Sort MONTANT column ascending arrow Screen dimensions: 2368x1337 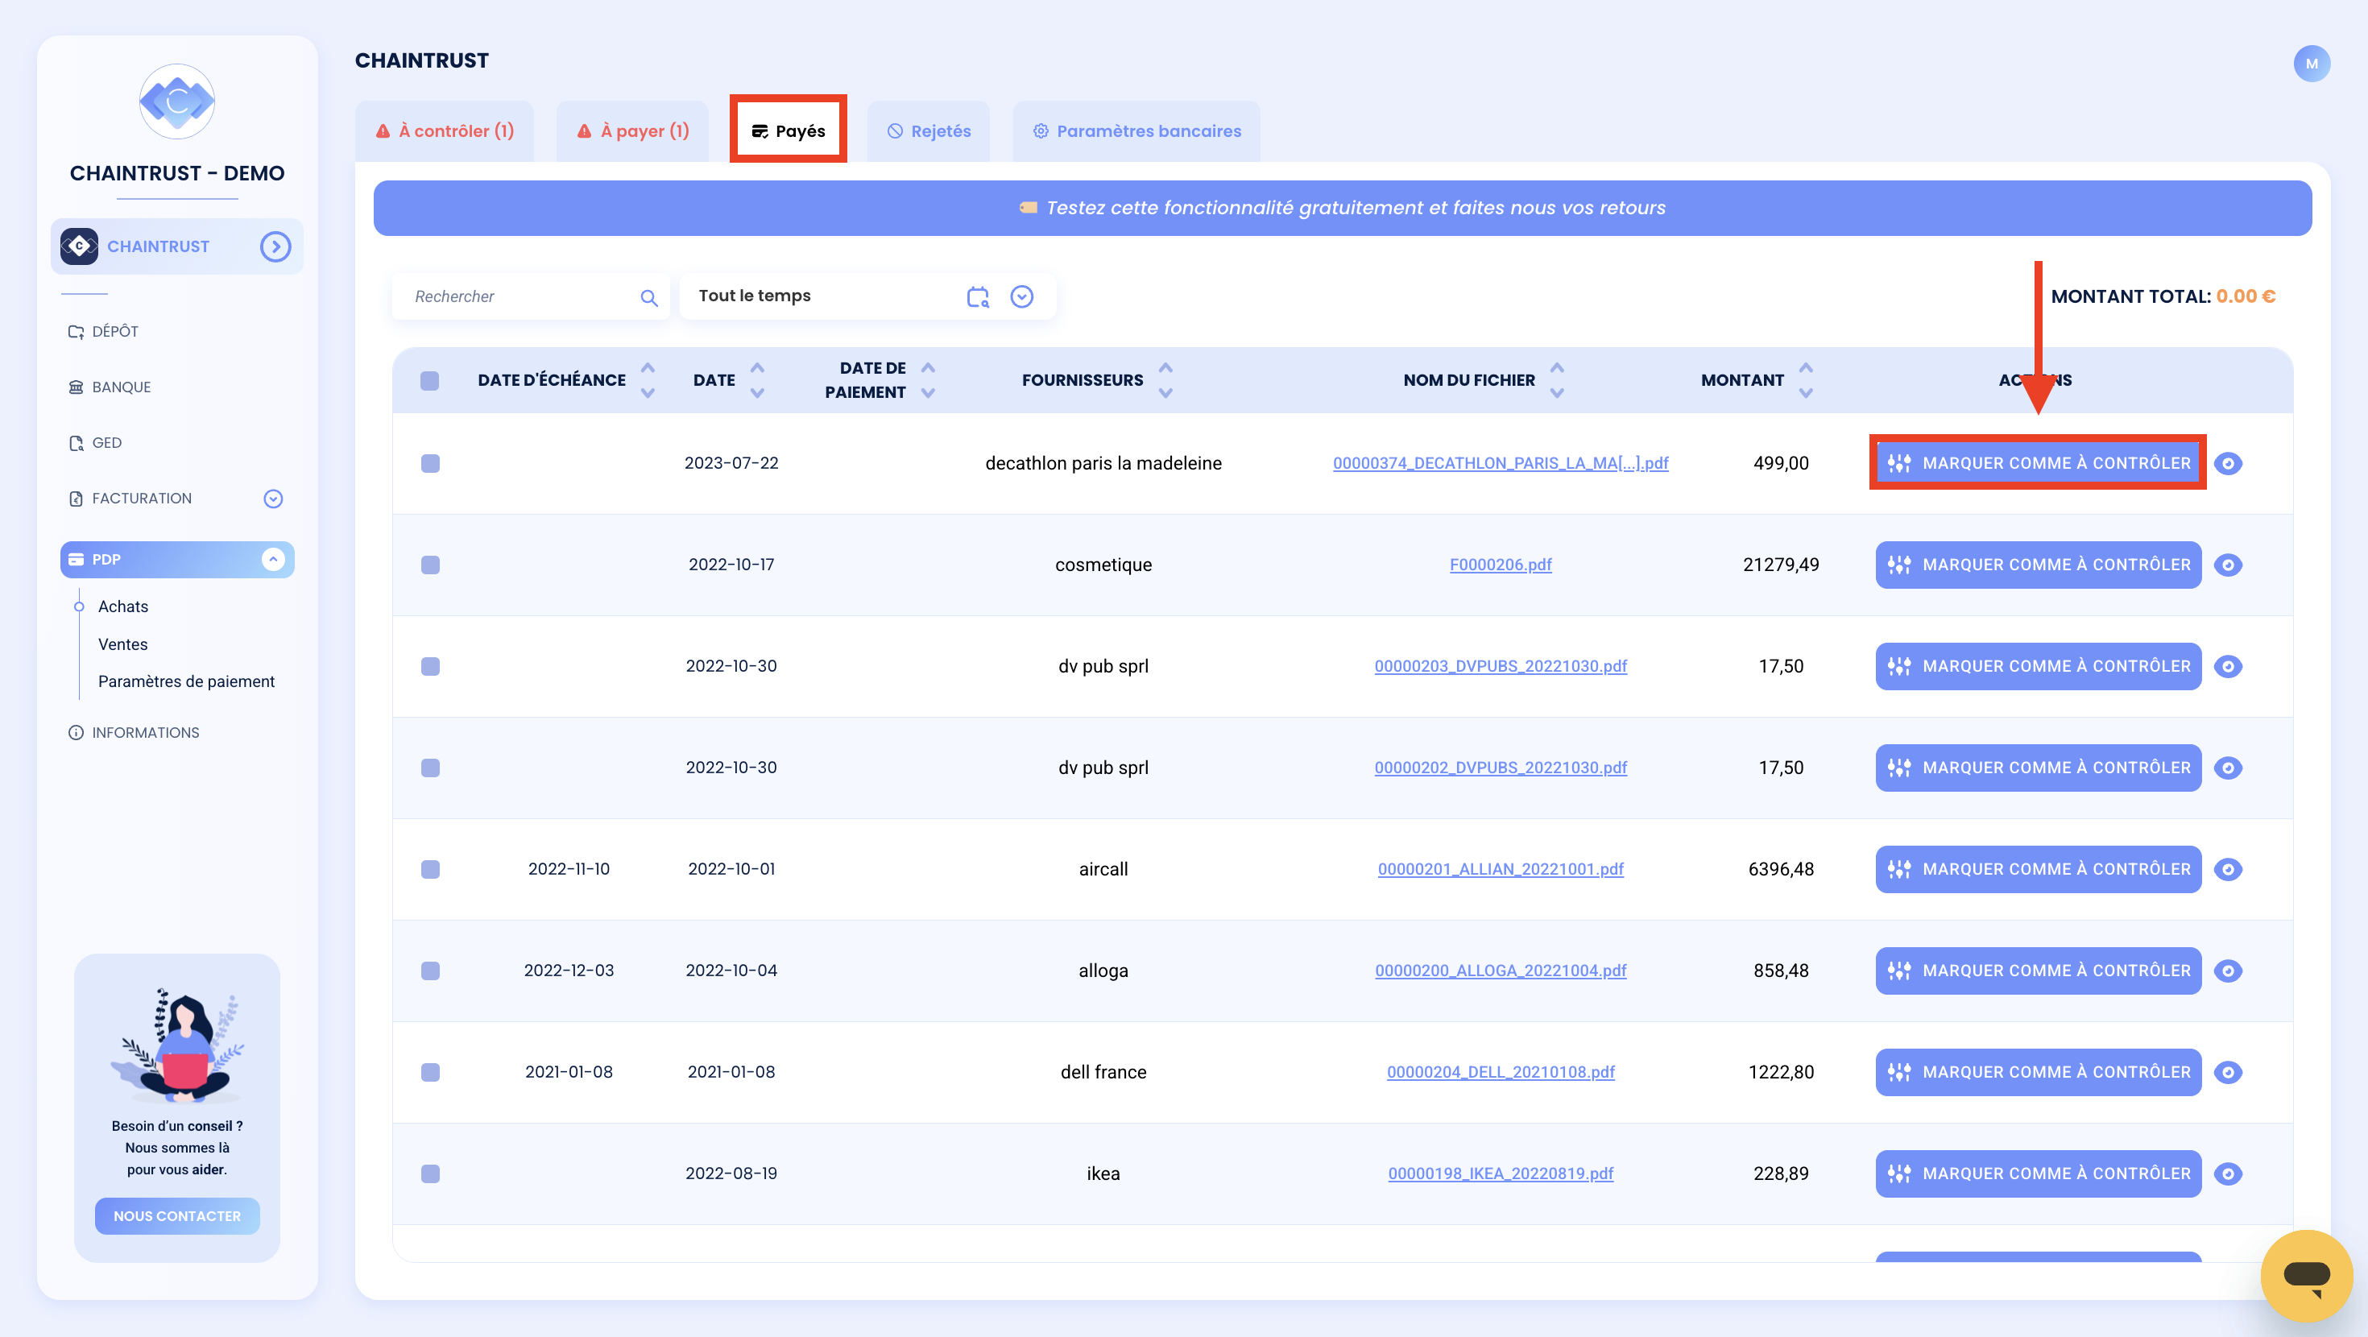(x=1807, y=368)
